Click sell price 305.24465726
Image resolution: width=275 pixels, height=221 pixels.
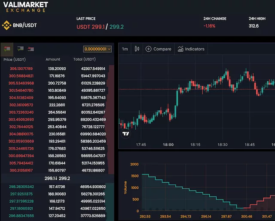coord(21,149)
